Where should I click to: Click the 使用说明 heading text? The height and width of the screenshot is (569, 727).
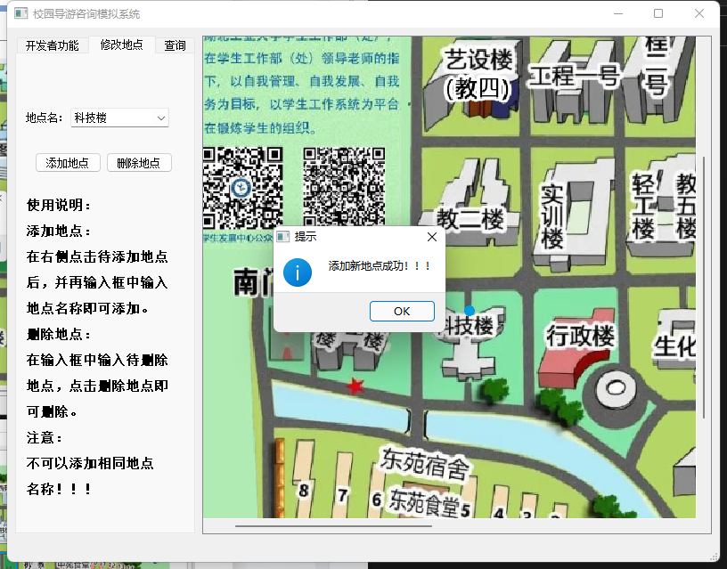point(59,205)
